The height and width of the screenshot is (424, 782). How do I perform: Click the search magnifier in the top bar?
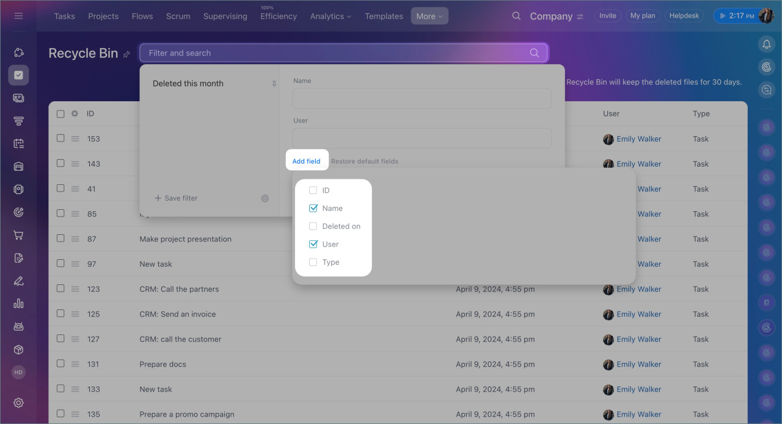[516, 16]
